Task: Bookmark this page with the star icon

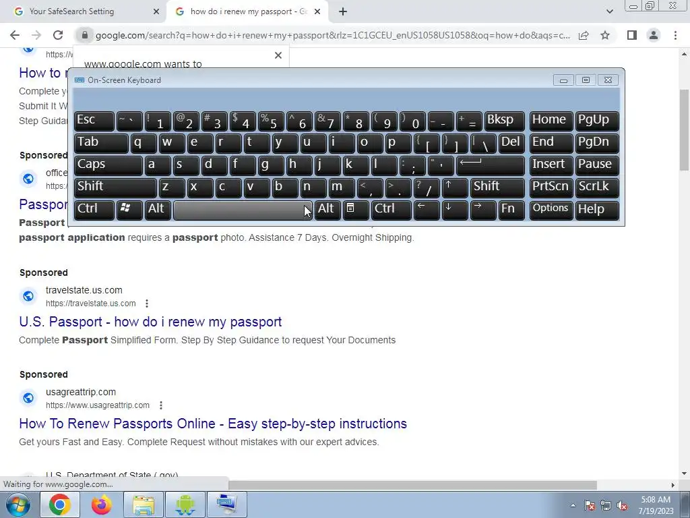Action: [x=605, y=35]
